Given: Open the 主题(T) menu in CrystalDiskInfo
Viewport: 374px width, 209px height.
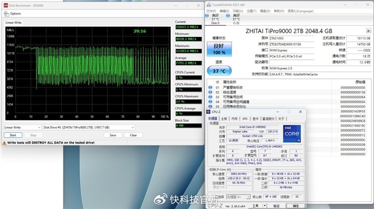Looking at the screenshot, I should coord(252,11).
